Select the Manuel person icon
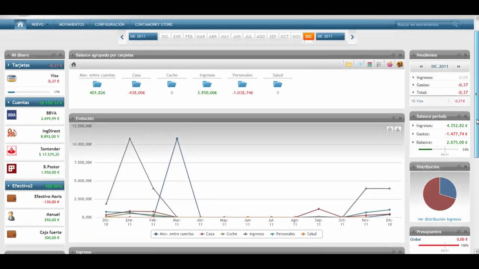The image size is (479, 269). tap(11, 216)
